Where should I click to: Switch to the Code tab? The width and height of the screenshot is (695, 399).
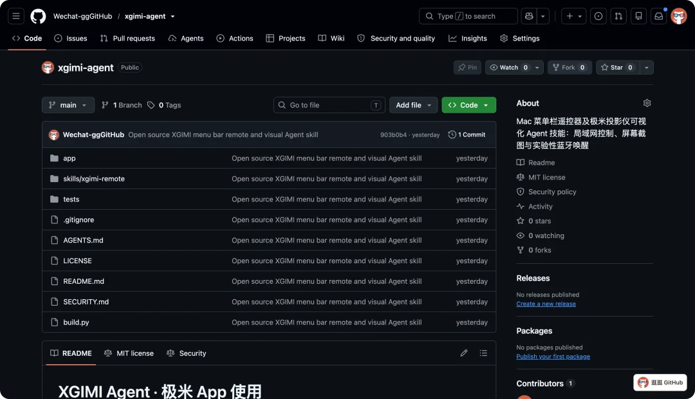pos(27,39)
